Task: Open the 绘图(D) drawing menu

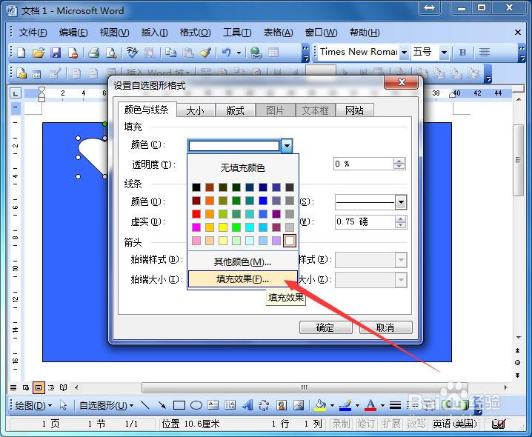Action: [x=33, y=405]
